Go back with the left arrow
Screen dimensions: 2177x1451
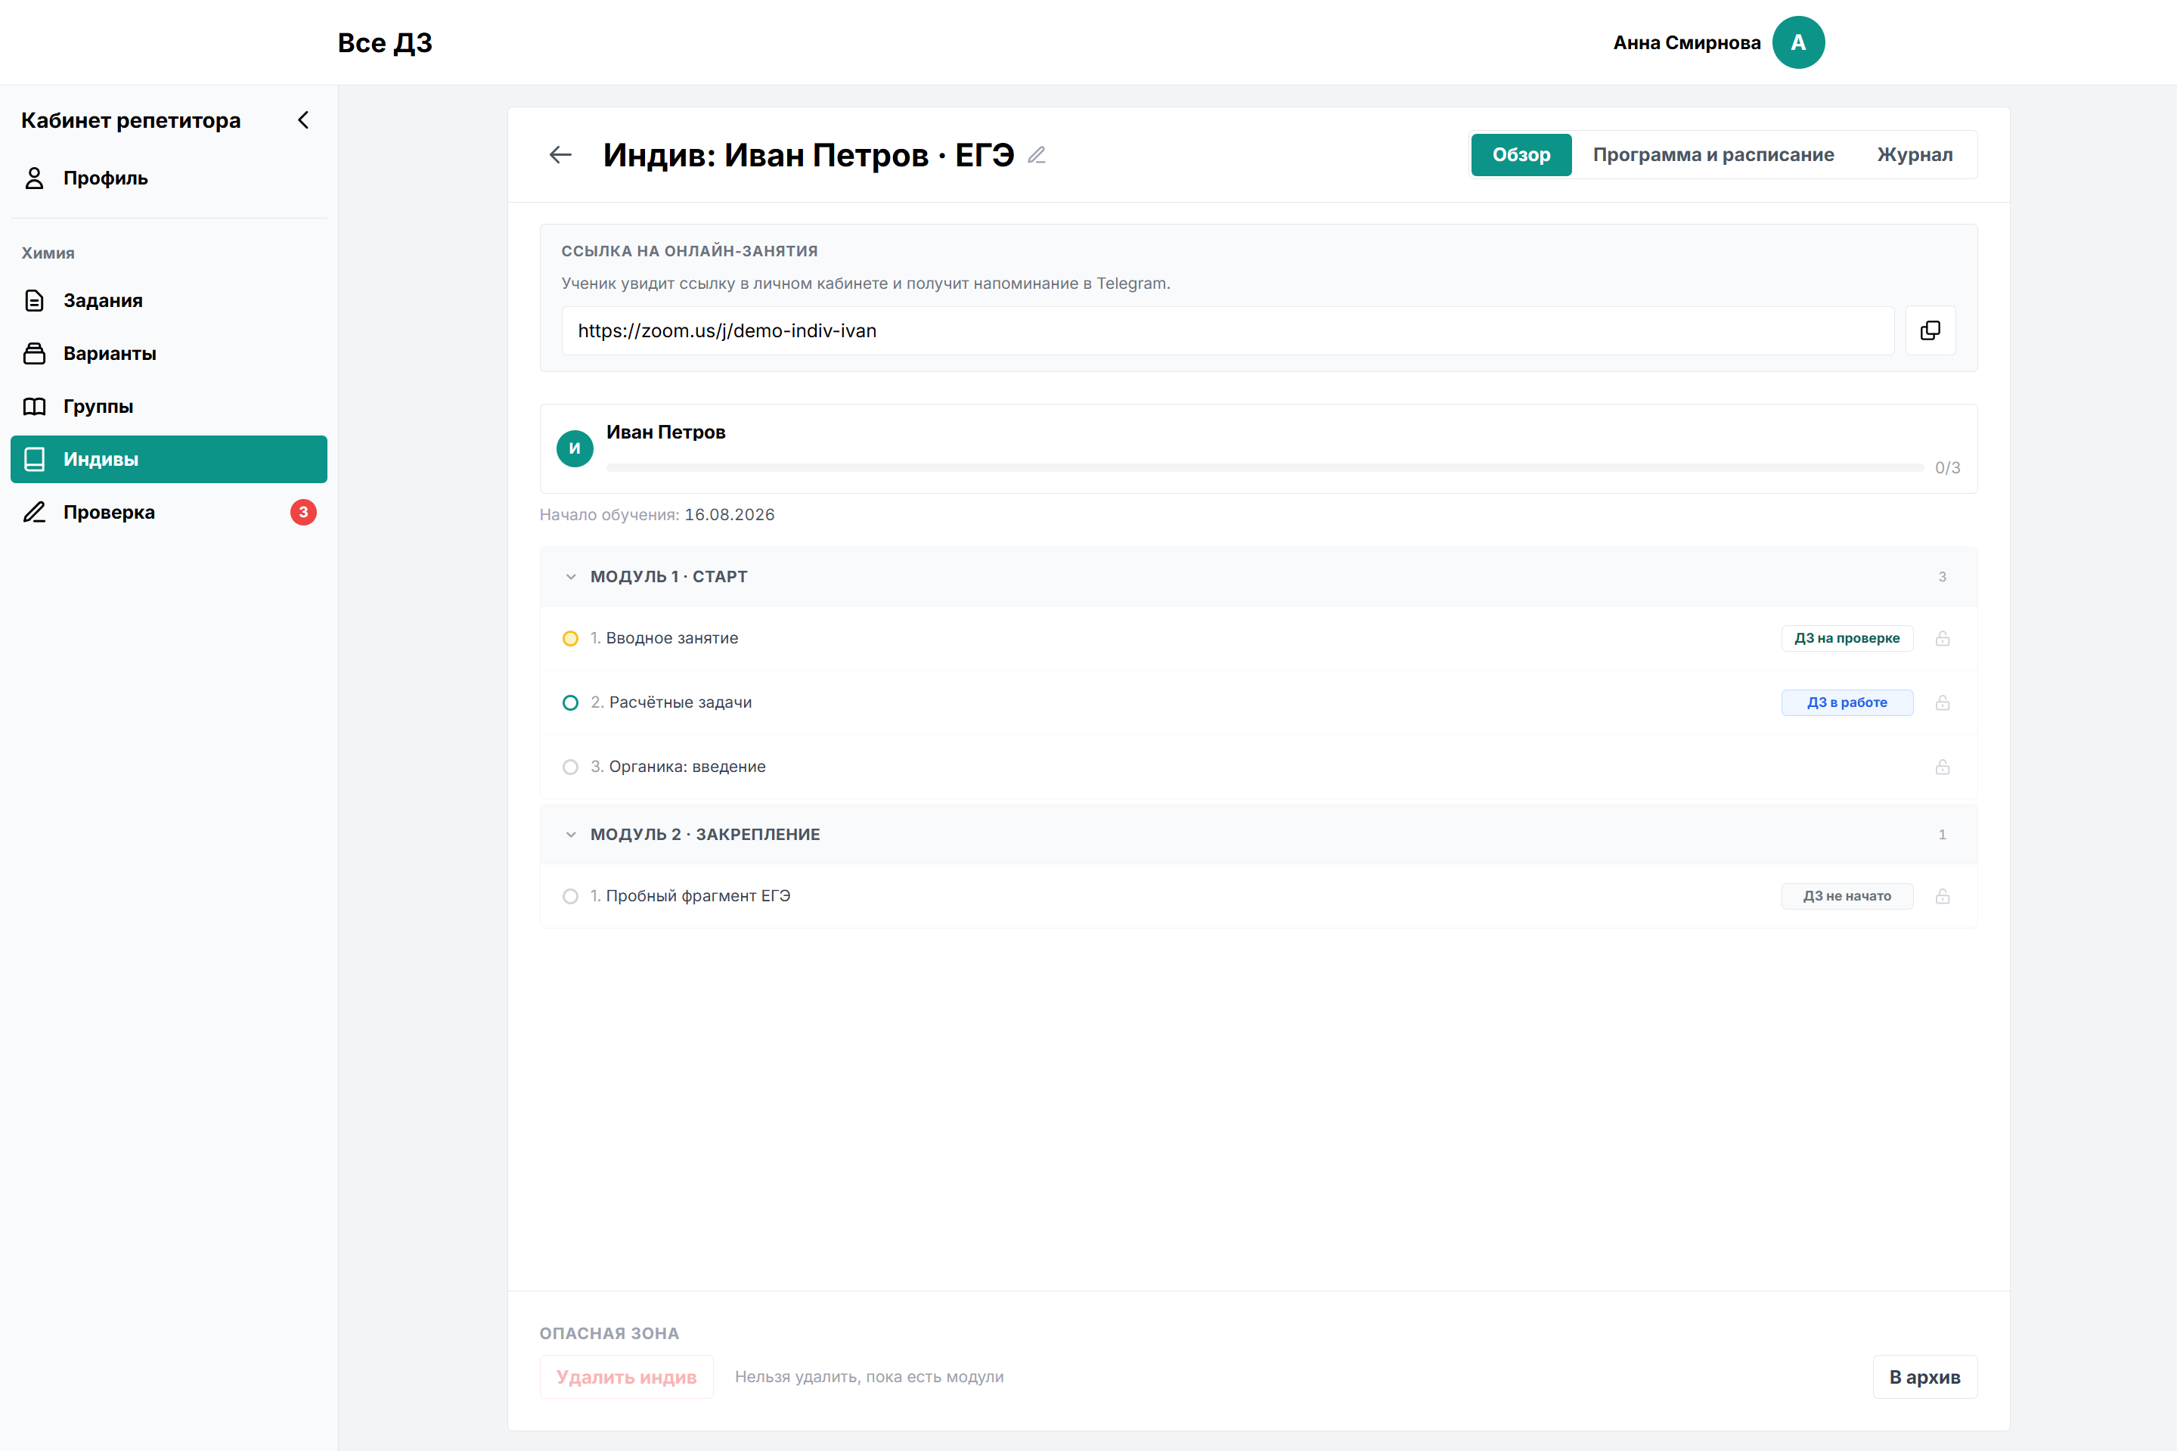tap(560, 154)
